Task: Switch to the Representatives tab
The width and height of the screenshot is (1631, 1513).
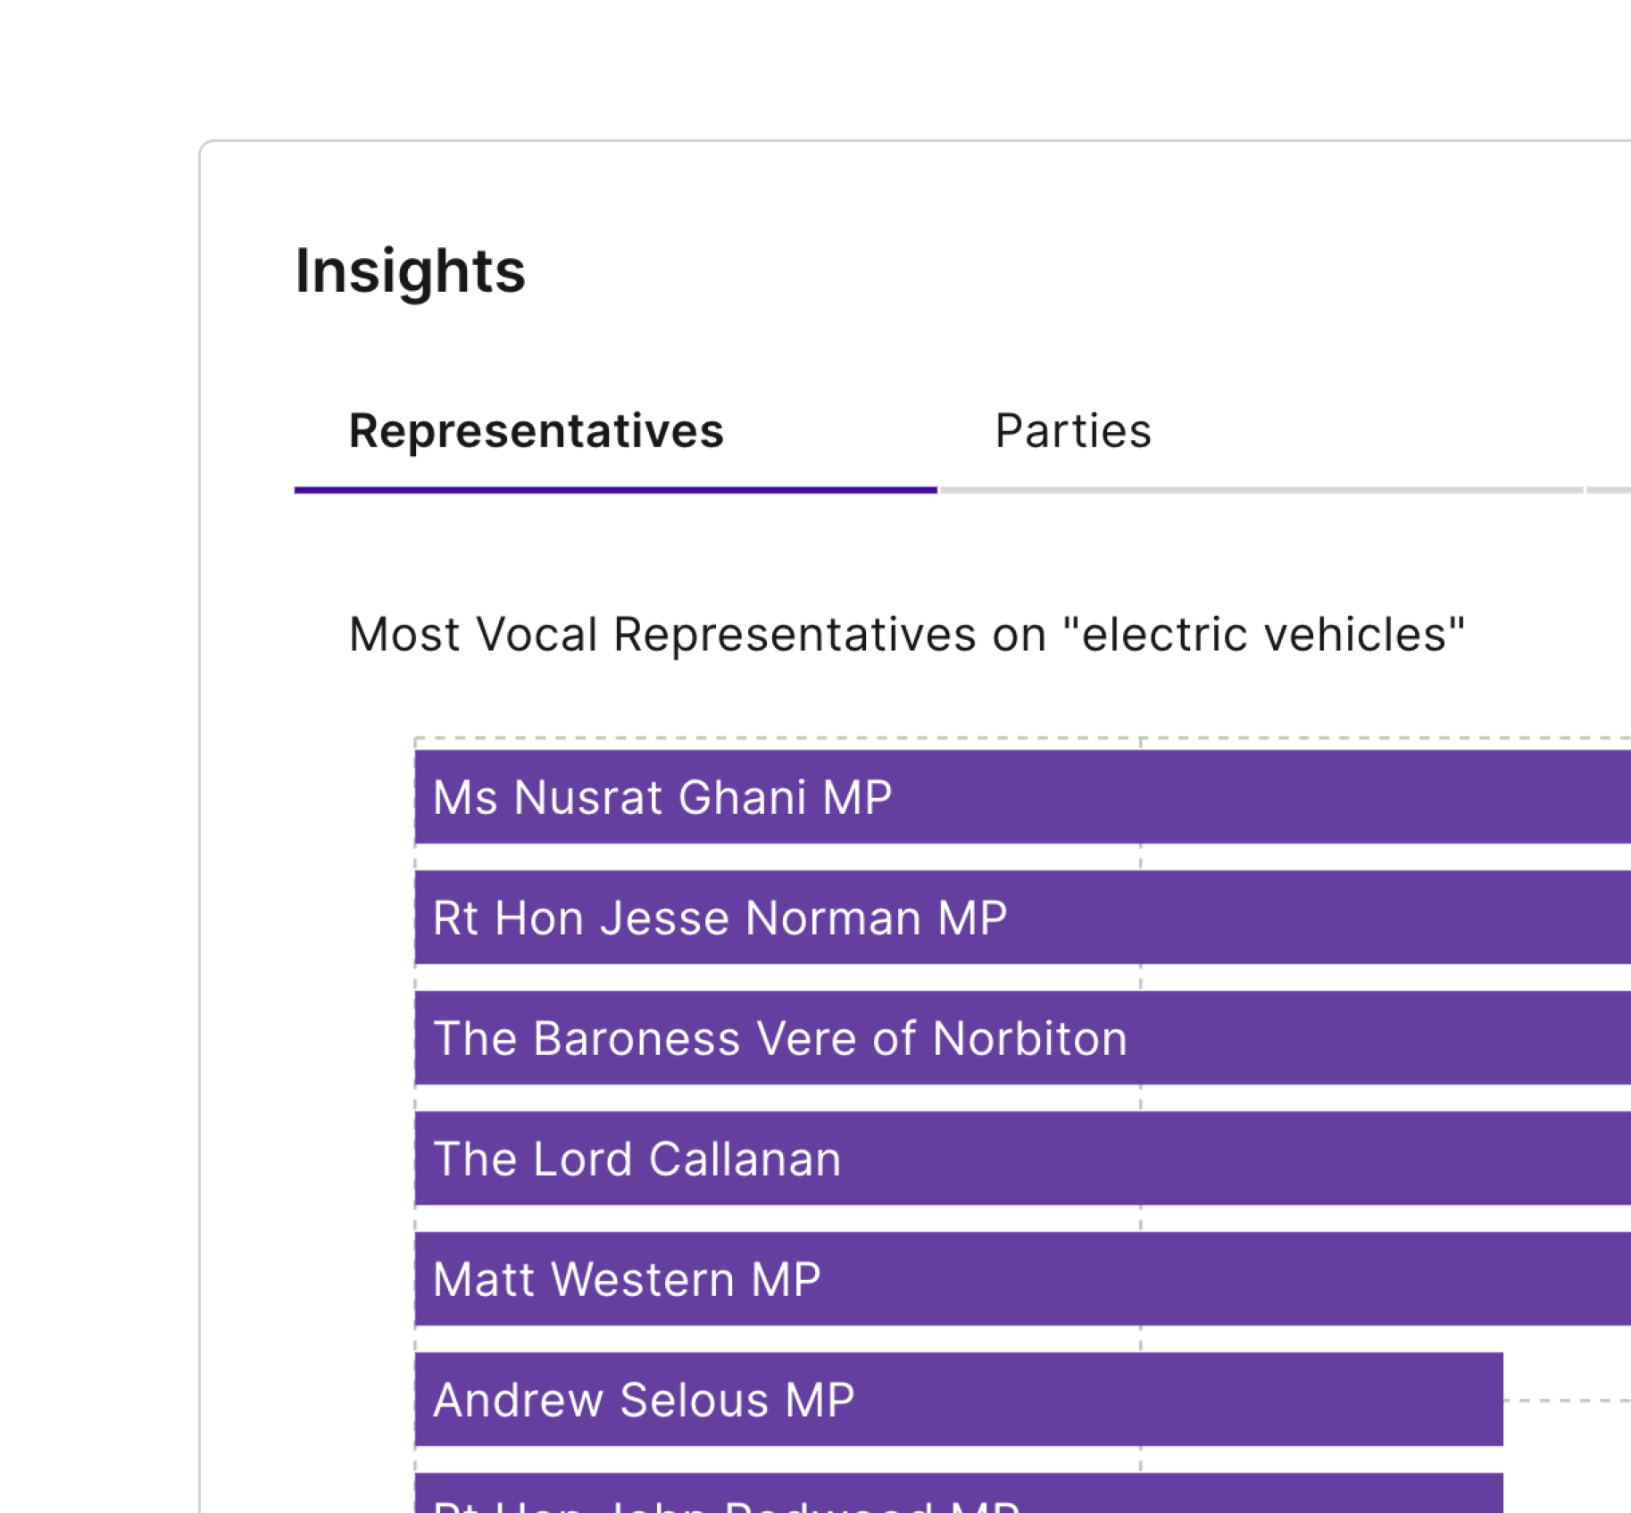Action: 536,431
